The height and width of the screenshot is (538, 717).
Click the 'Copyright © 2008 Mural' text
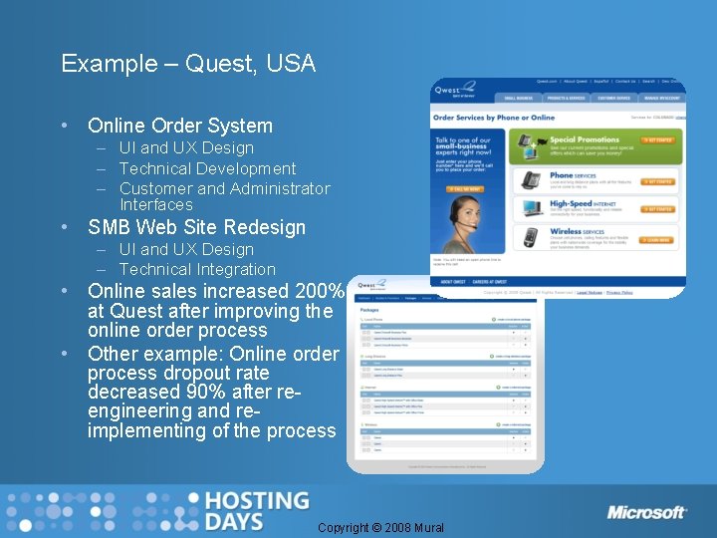(x=380, y=527)
